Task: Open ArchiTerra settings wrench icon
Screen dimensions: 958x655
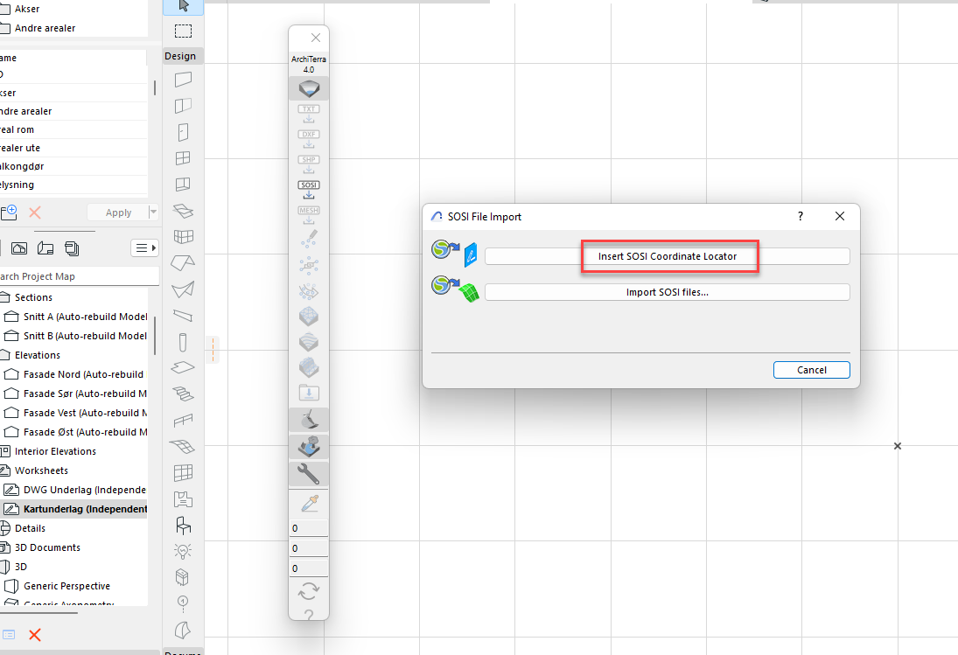Action: tap(309, 474)
